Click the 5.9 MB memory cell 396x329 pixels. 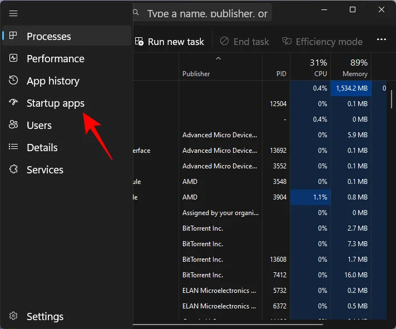pos(351,134)
